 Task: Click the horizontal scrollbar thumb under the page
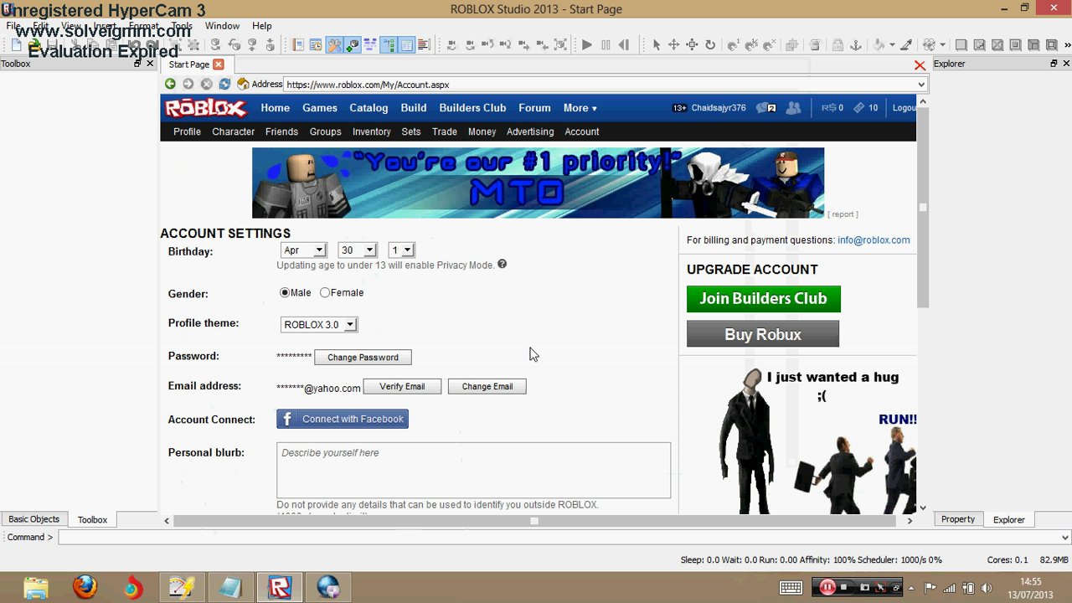pos(534,521)
